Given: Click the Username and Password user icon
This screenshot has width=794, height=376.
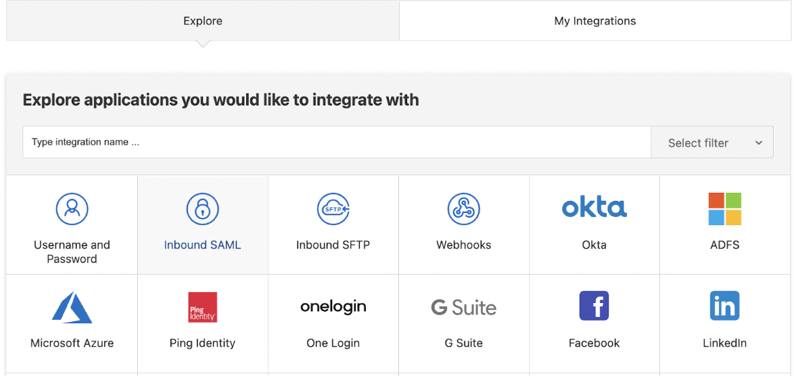Looking at the screenshot, I should point(72,209).
